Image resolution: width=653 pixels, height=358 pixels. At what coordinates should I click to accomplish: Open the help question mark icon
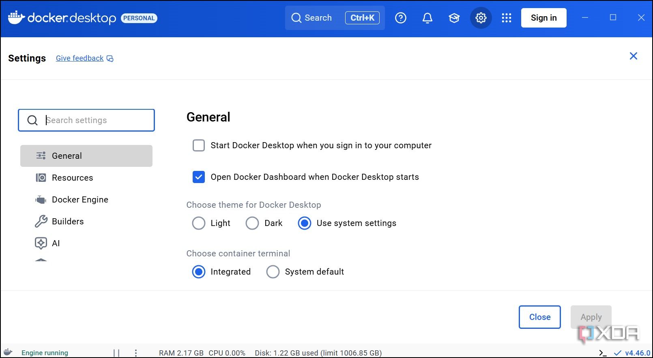(x=400, y=18)
